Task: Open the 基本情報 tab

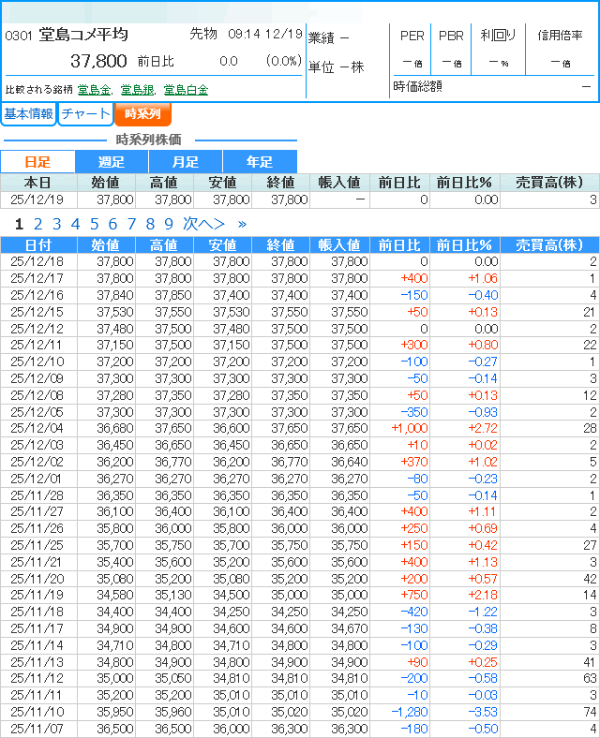Action: [28, 114]
